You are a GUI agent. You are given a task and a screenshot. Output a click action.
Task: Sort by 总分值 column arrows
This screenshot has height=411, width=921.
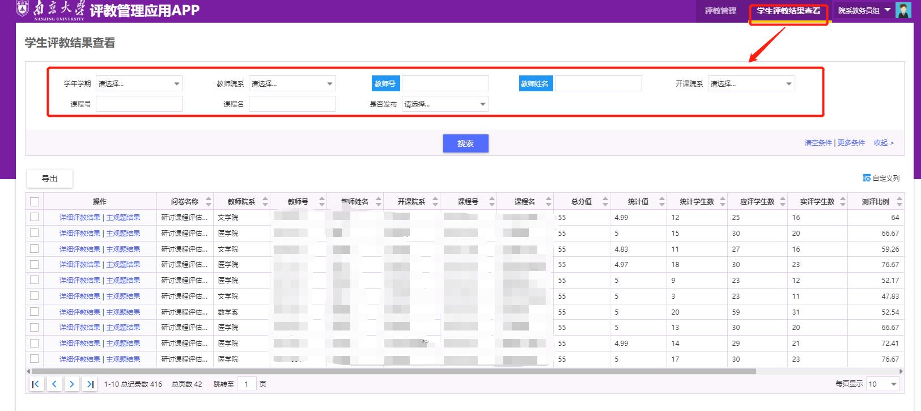tap(605, 201)
